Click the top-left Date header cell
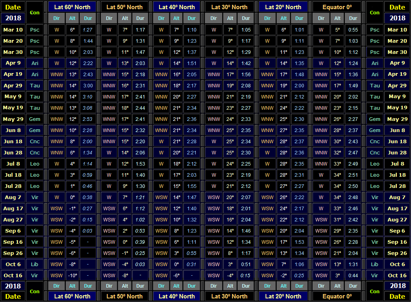The height and width of the screenshot is (302, 411). tap(13, 7)
